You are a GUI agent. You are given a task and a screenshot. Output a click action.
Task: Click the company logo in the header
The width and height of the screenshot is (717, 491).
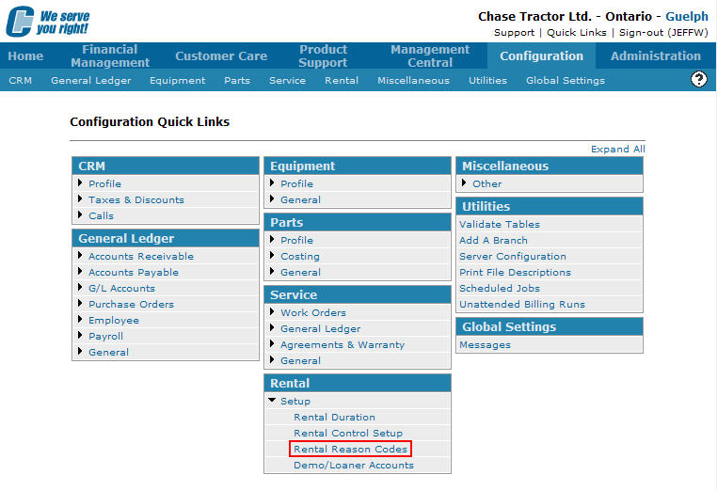click(x=47, y=21)
